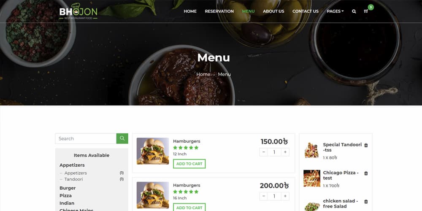Increase quantity of 12 Inch Hamburgers
The image size is (422, 211).
click(285, 152)
